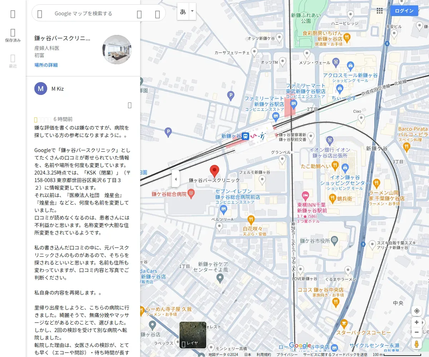This screenshot has width=429, height=357.
Task: Select the ハニービレッジ map marker
Action: pyautogui.click(x=351, y=15)
